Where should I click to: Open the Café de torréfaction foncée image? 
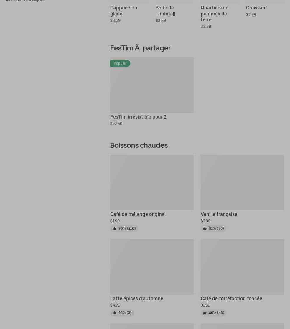coord(242,267)
